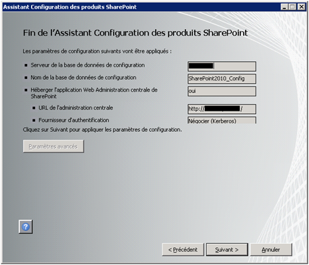Select the configuration database server field
This screenshot has width=309, height=265.
pos(222,66)
